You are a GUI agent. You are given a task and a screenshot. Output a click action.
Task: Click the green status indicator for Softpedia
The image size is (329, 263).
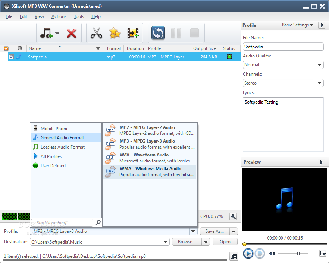[x=229, y=57]
